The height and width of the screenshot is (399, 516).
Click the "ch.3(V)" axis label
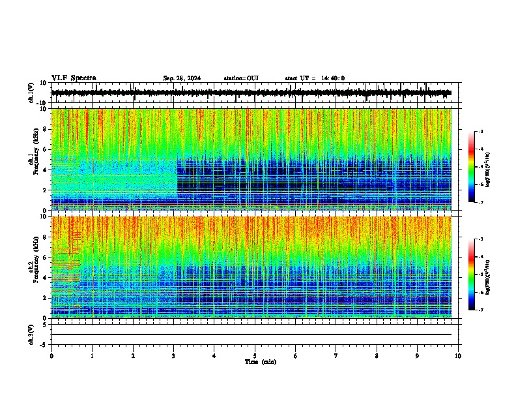point(31,334)
